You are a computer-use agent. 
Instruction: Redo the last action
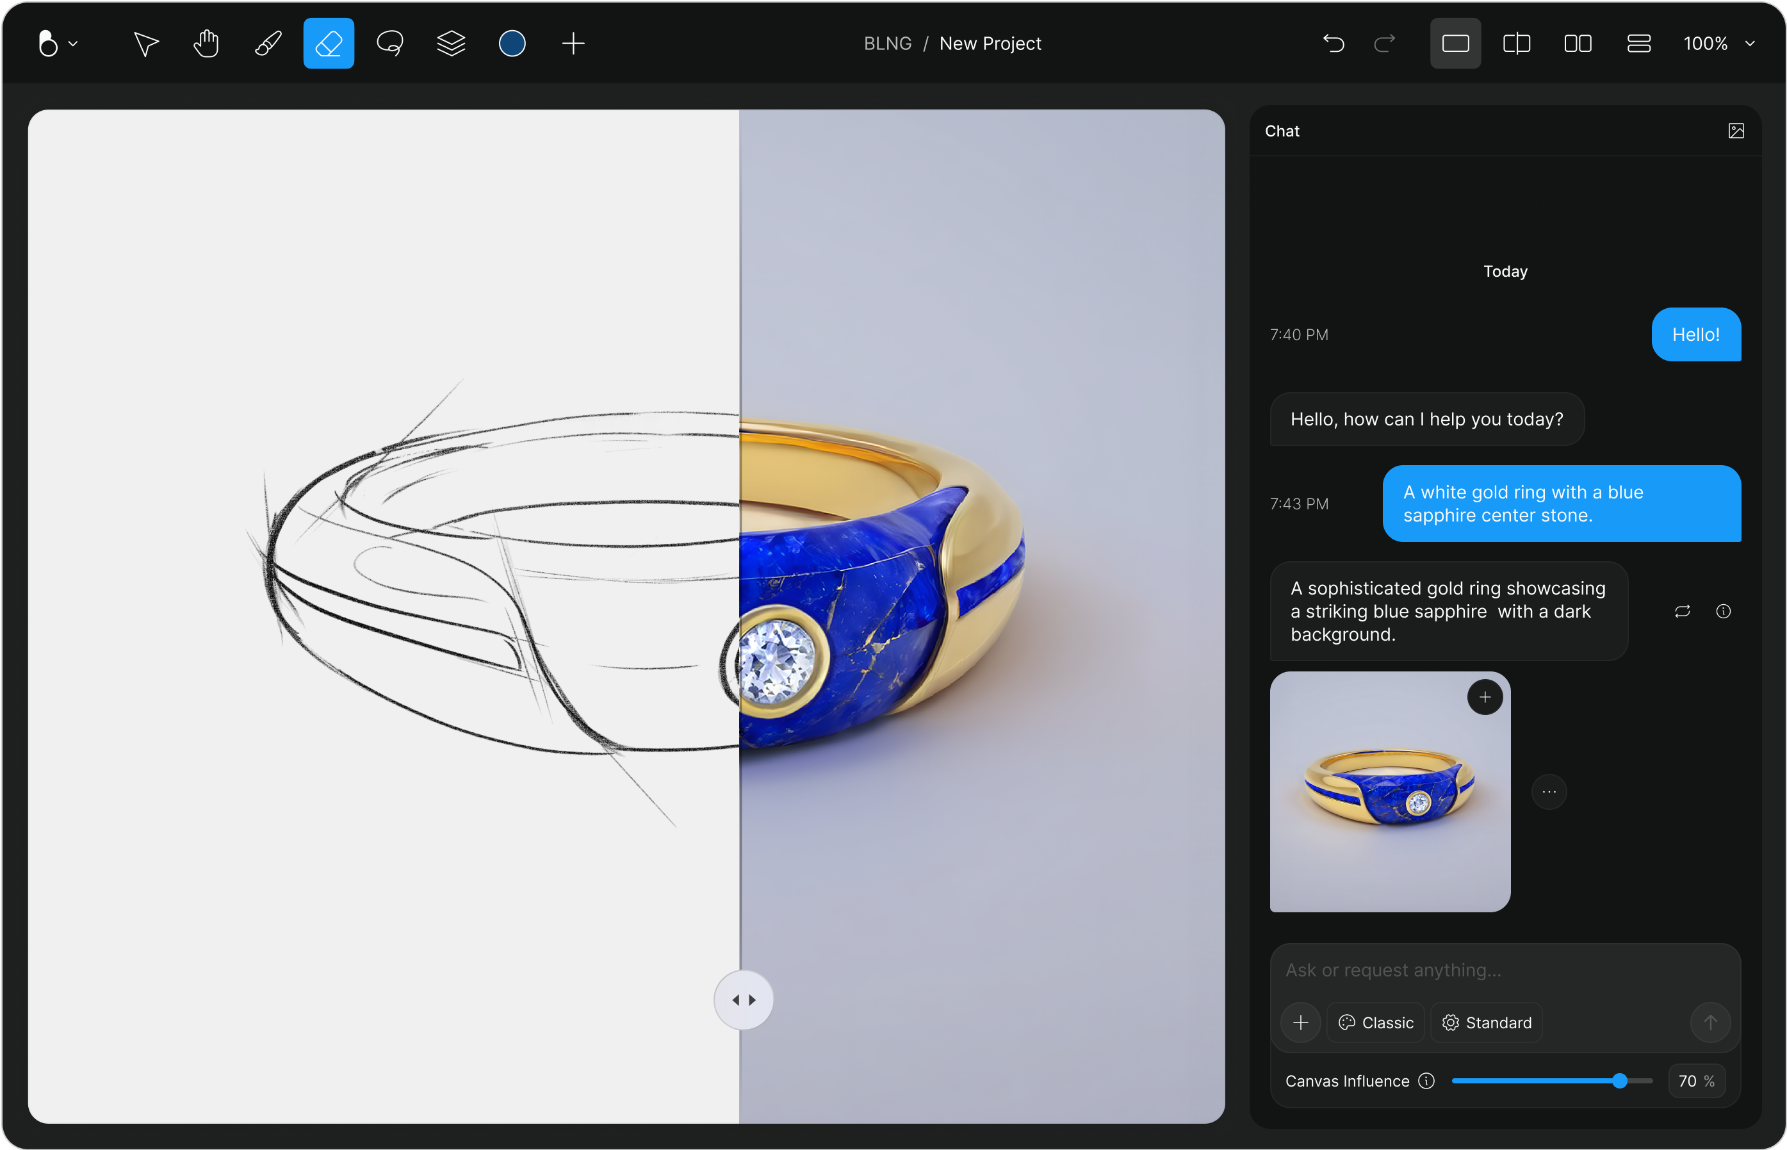coord(1385,44)
